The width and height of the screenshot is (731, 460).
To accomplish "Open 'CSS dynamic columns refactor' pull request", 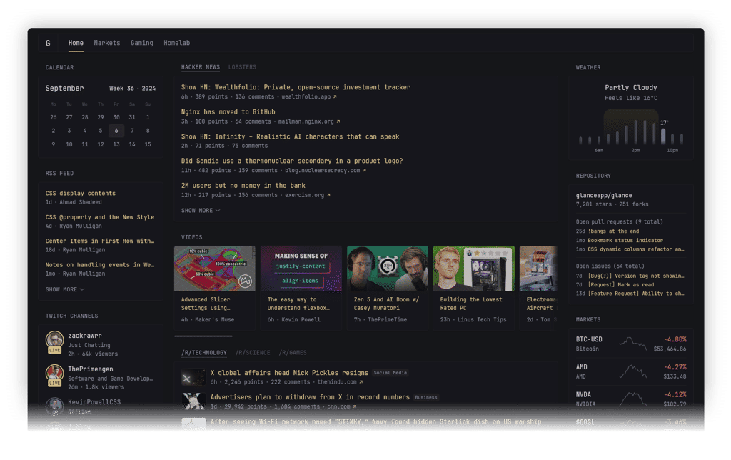I will 636,249.
